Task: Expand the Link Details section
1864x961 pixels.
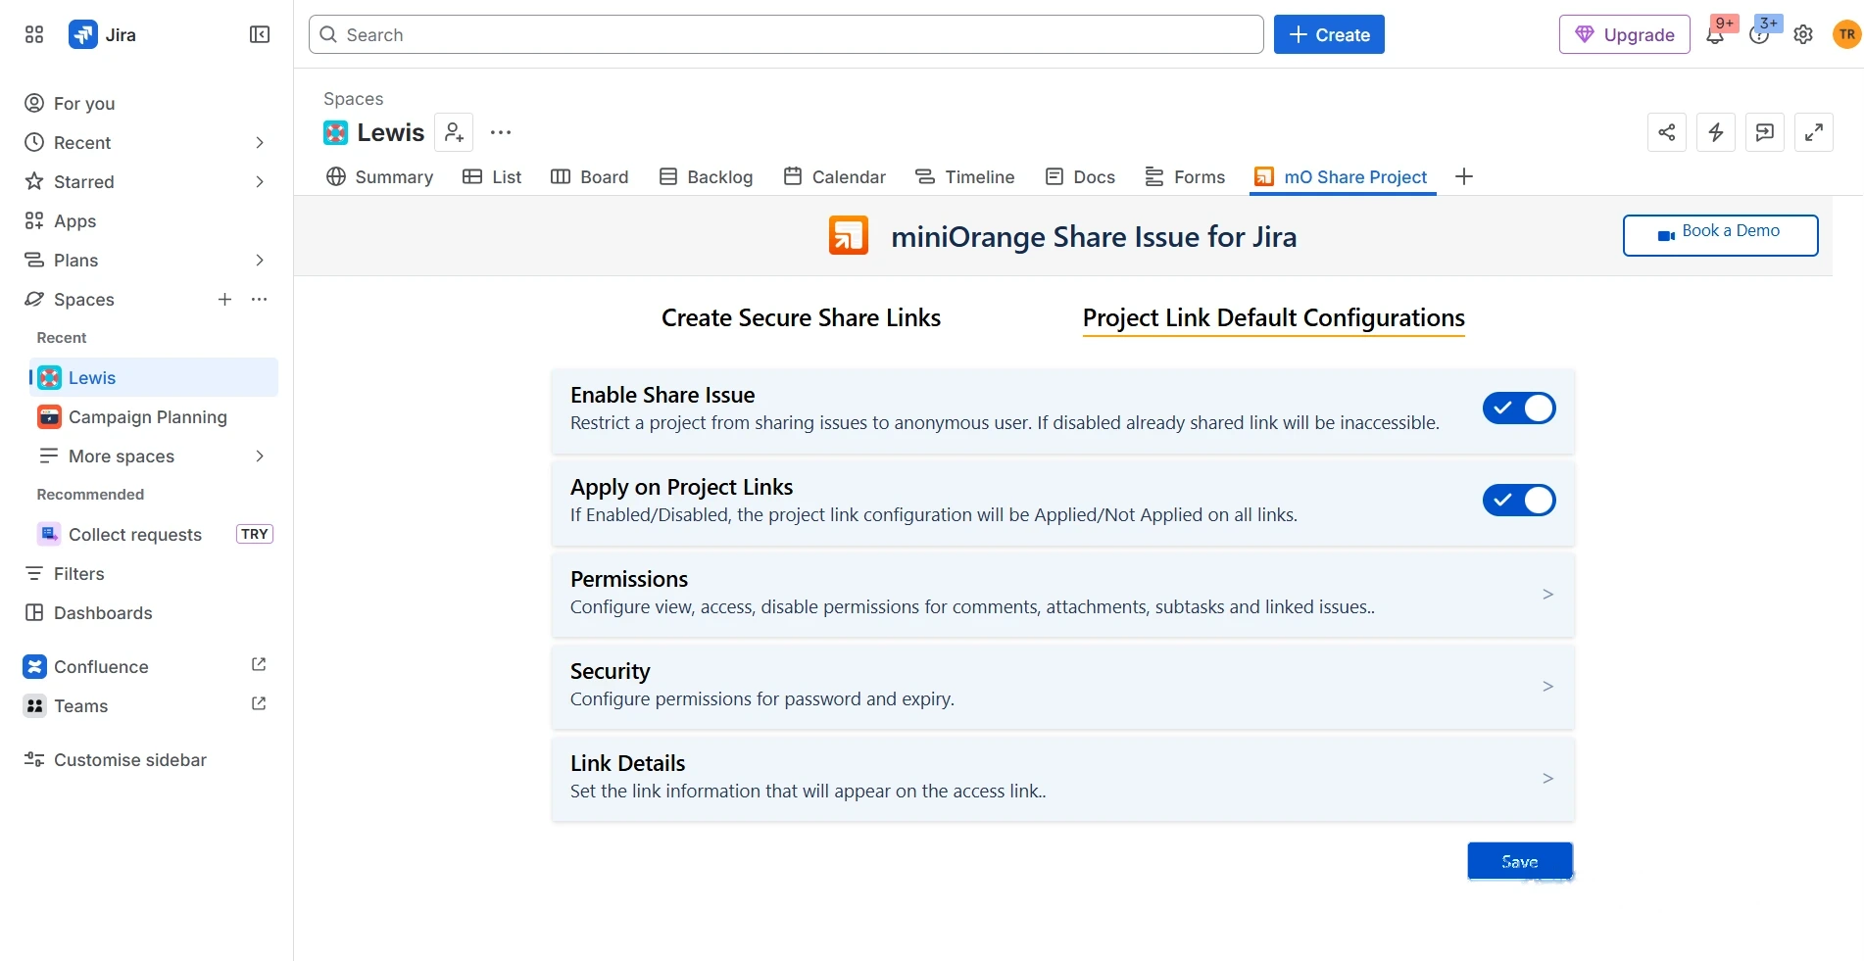Action: pos(1063,779)
